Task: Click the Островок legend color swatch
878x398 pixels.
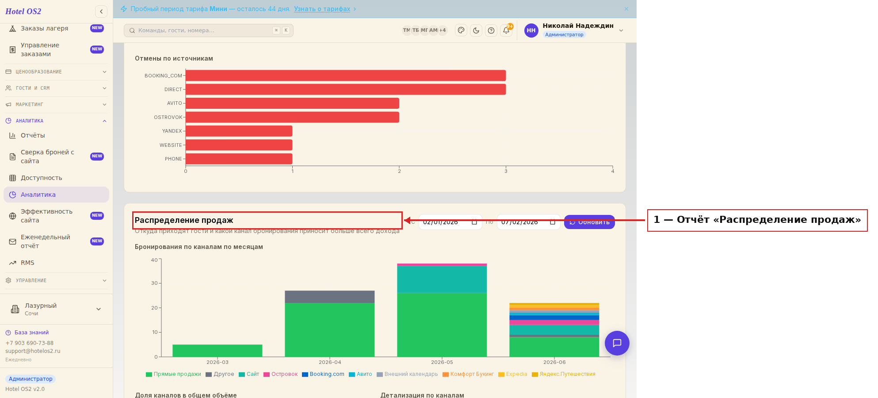Action: coord(267,375)
